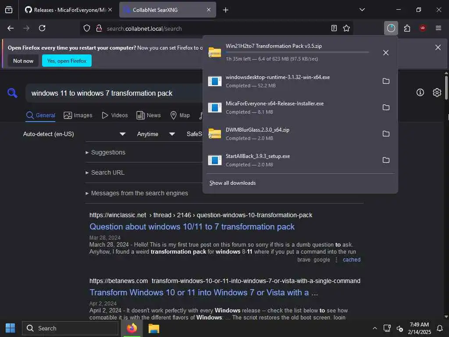Close the MicaForEveryone Releases tab

[110, 10]
